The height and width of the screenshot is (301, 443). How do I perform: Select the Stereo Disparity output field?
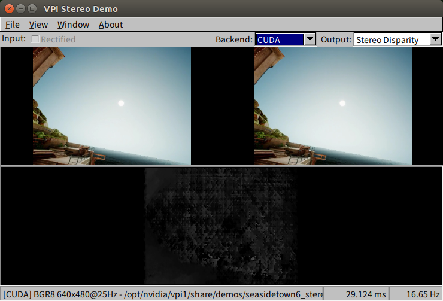click(x=392, y=39)
